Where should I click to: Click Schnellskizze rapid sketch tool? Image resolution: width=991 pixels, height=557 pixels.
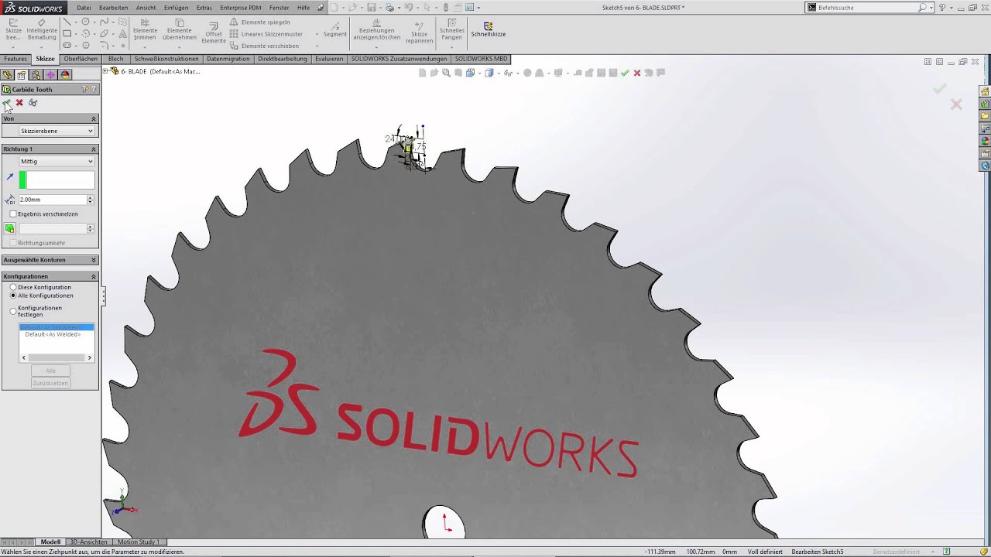tap(488, 29)
